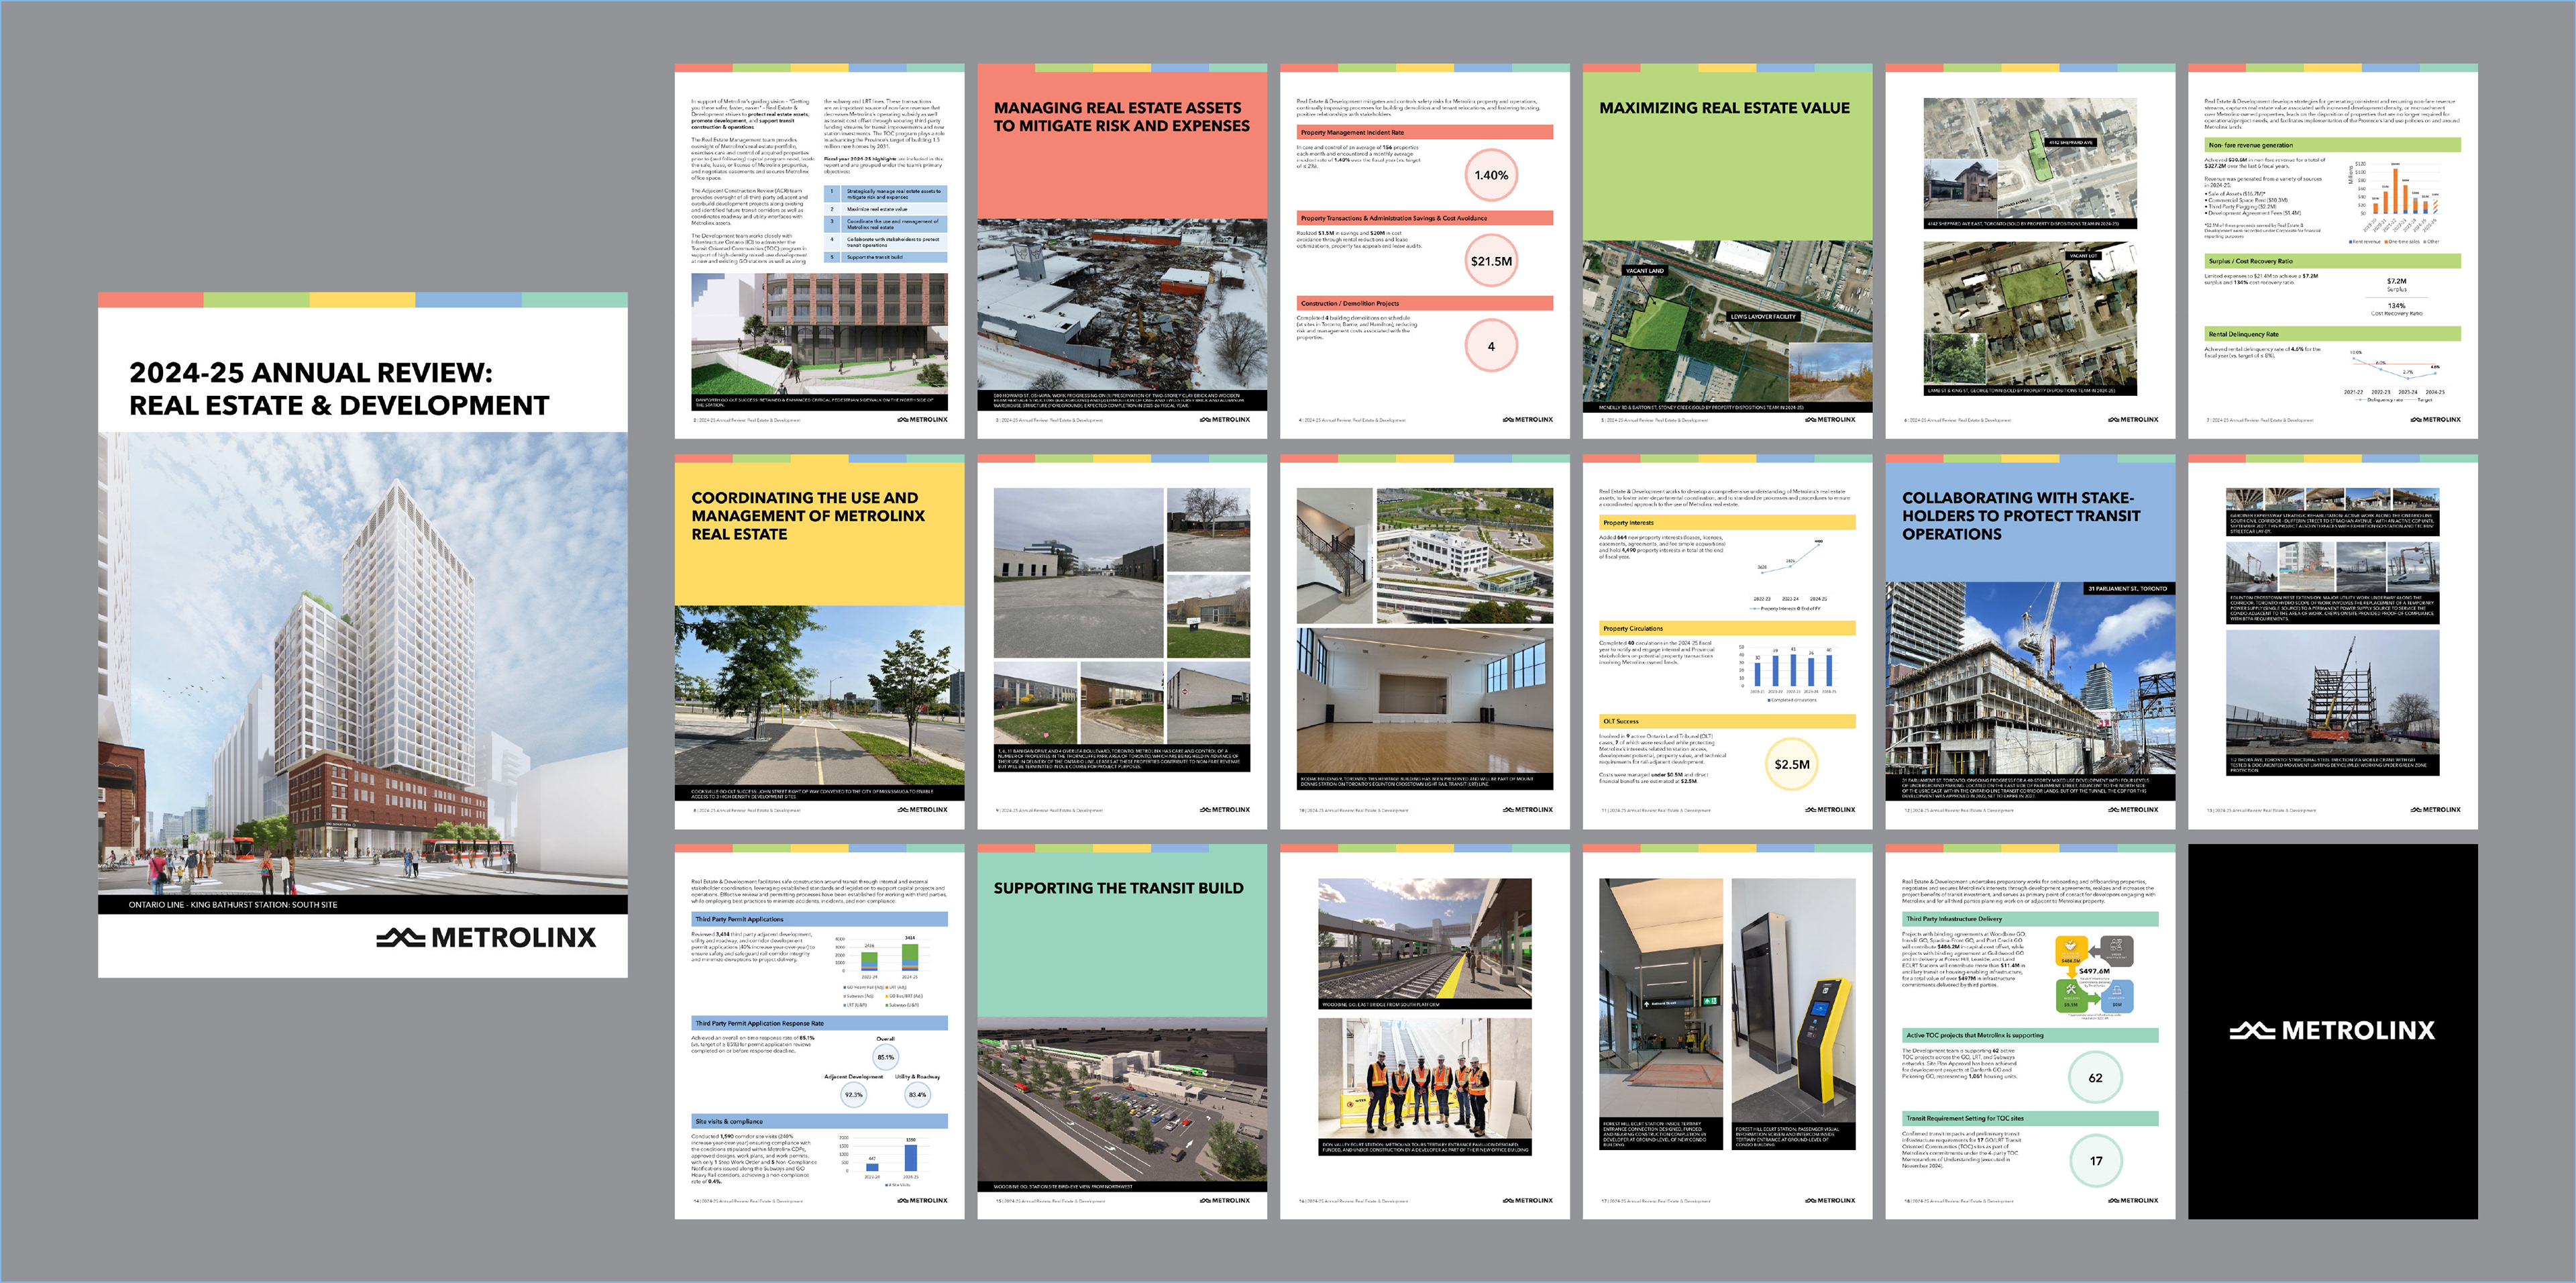Click the Metrolinx logo on the cover page

[486, 937]
